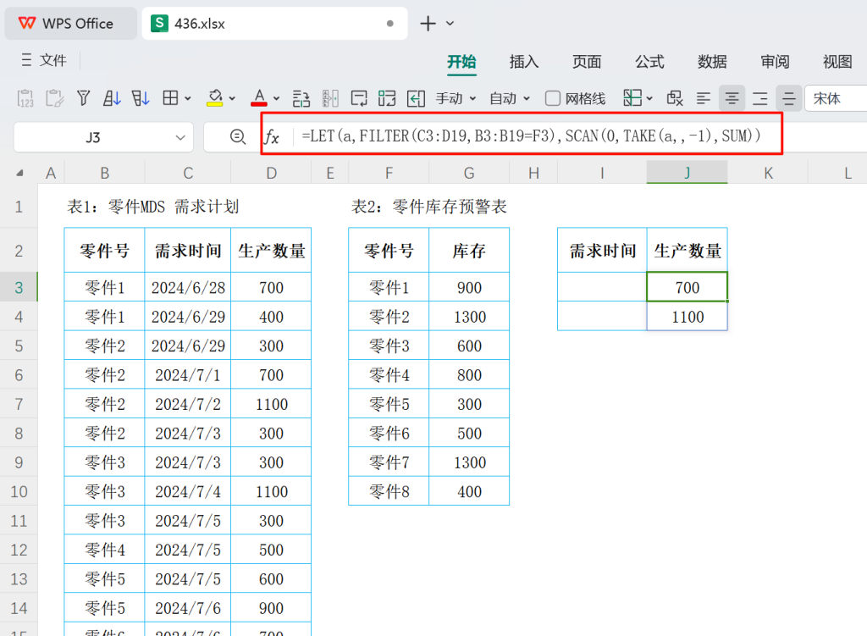Screen dimensions: 867x636
Task: Select the 开始 ribbon tab
Action: pyautogui.click(x=461, y=62)
